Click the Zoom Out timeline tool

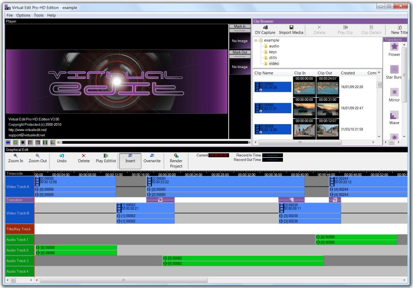[37, 158]
